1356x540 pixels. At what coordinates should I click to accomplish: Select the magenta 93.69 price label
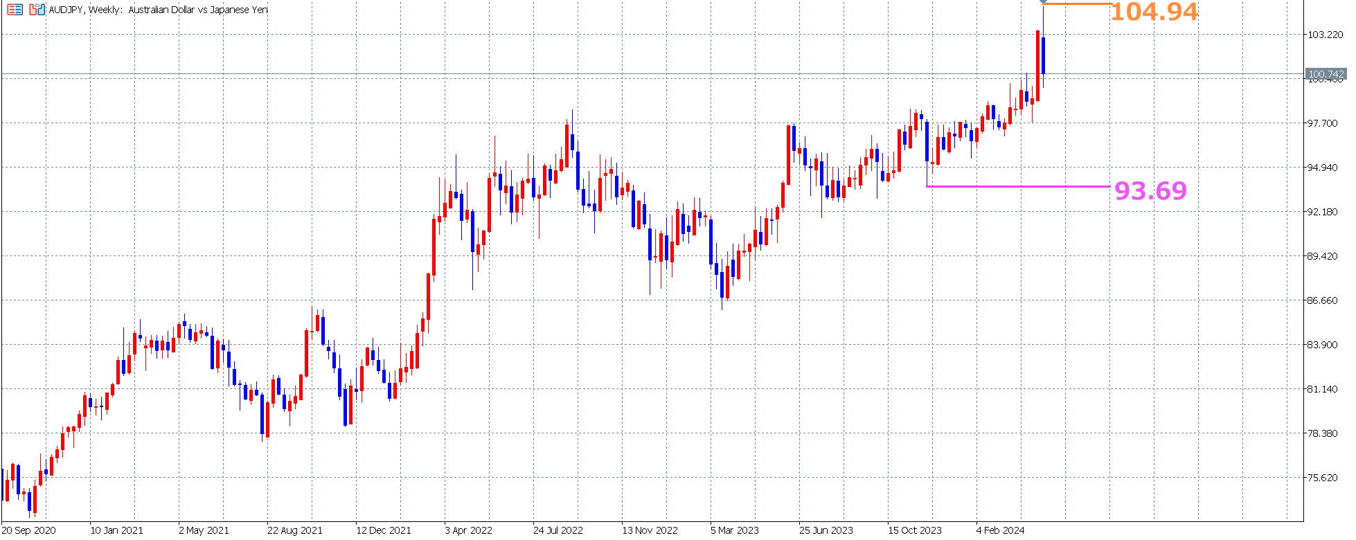click(x=1150, y=190)
